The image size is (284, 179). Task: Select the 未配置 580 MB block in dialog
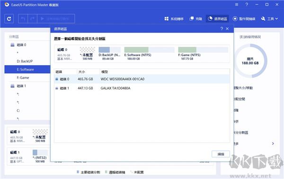click(x=88, y=53)
